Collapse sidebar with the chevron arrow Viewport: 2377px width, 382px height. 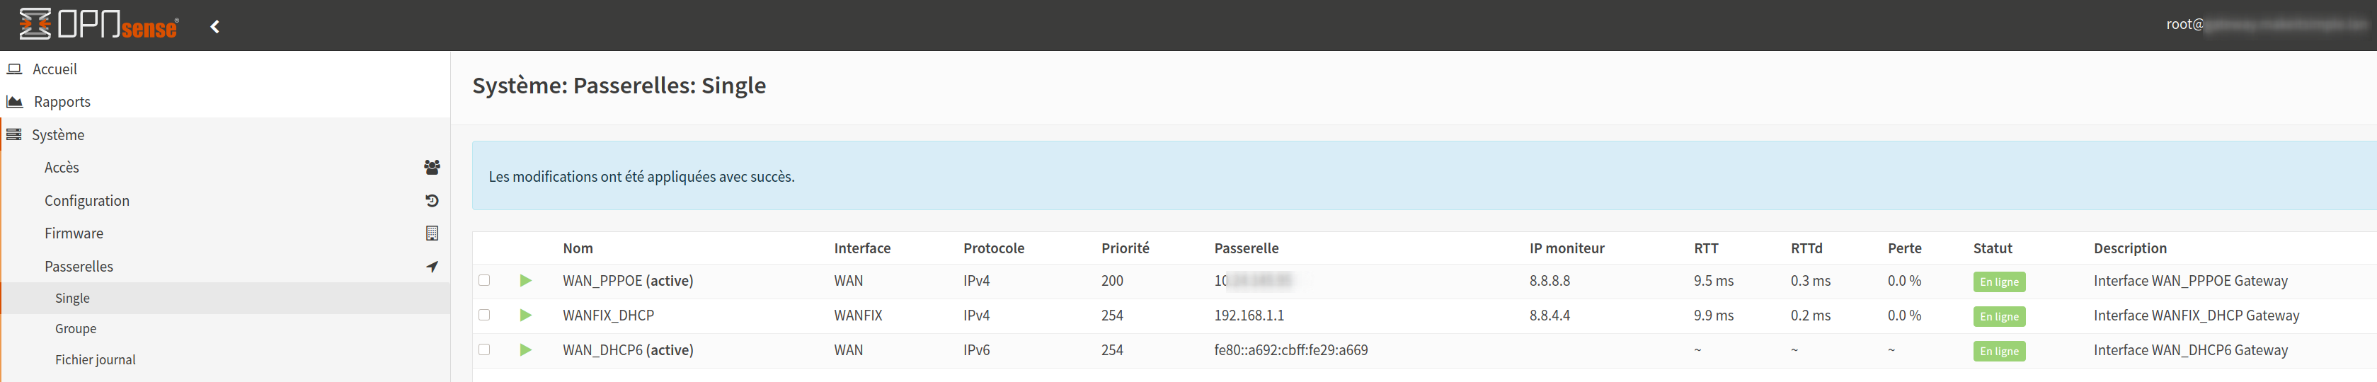click(x=215, y=27)
